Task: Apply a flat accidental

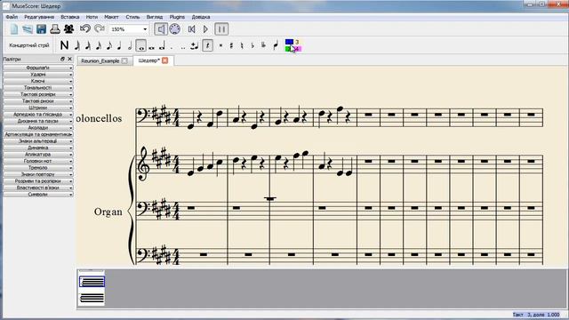Action: coord(252,45)
